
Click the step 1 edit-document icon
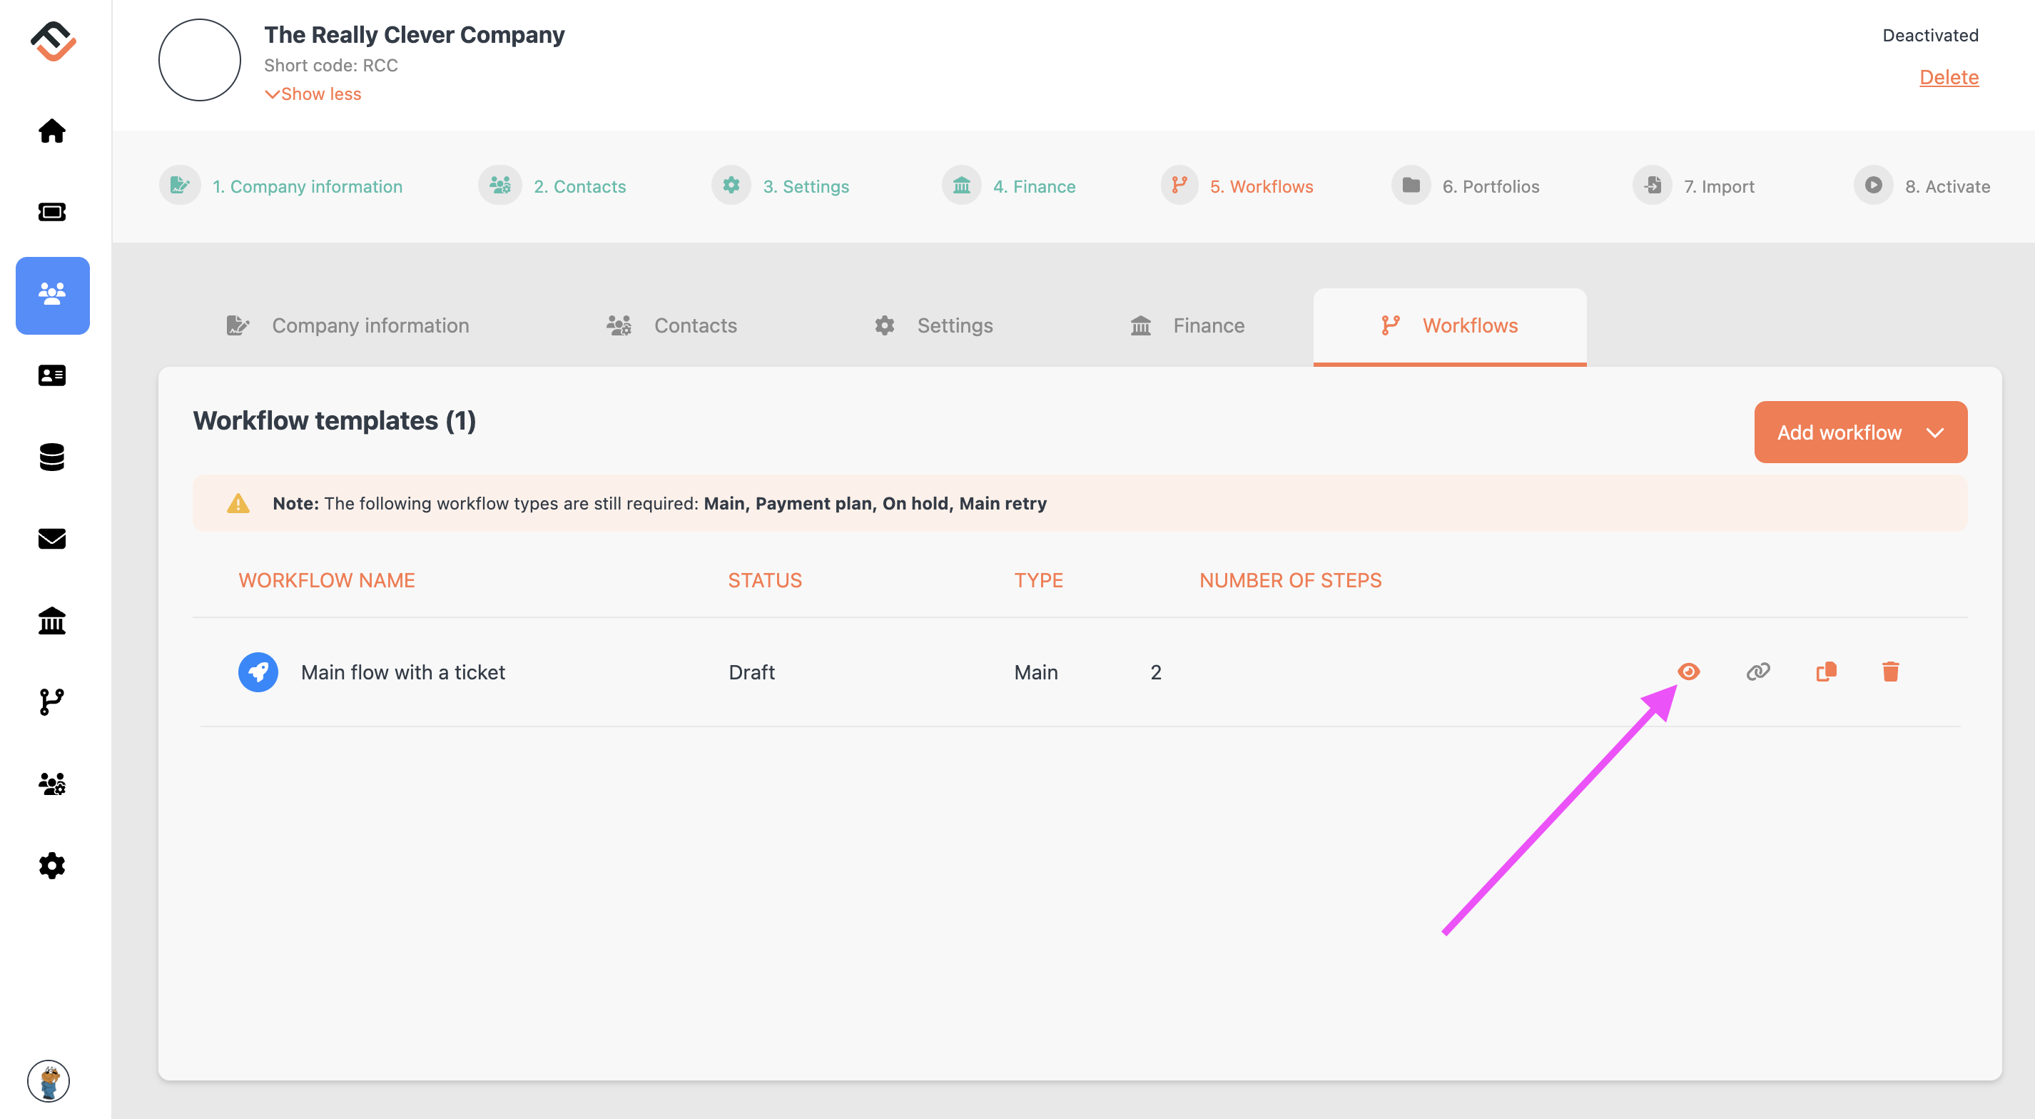tap(179, 185)
